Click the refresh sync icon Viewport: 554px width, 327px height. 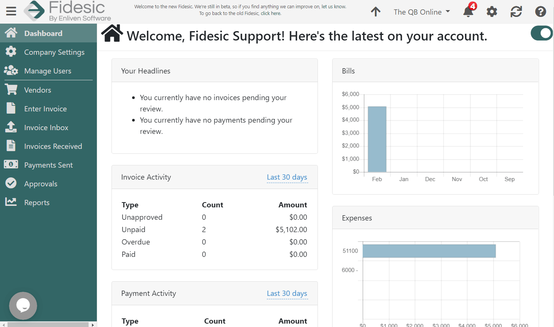point(516,12)
